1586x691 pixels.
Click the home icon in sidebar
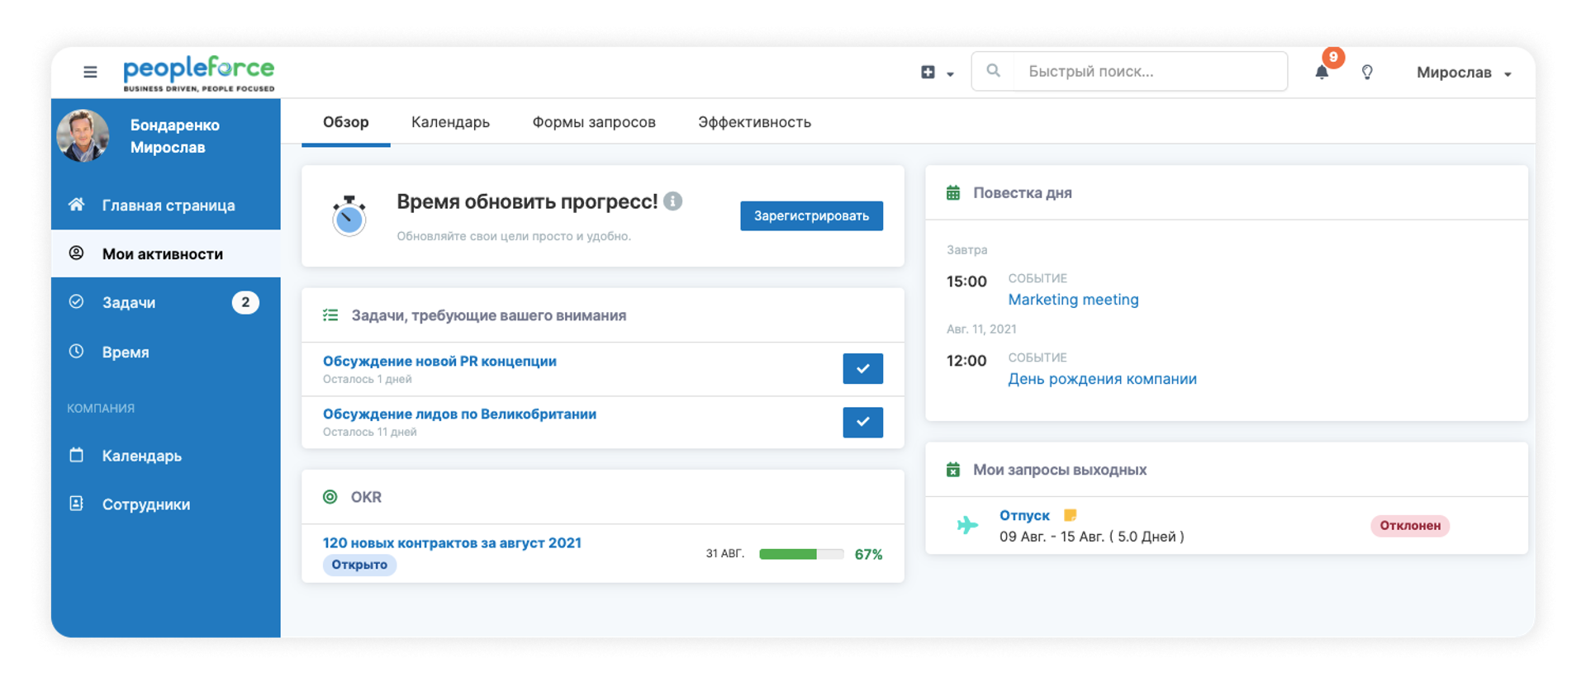[x=76, y=204]
